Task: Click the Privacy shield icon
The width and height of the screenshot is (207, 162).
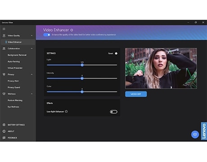Action: coord(4,74)
